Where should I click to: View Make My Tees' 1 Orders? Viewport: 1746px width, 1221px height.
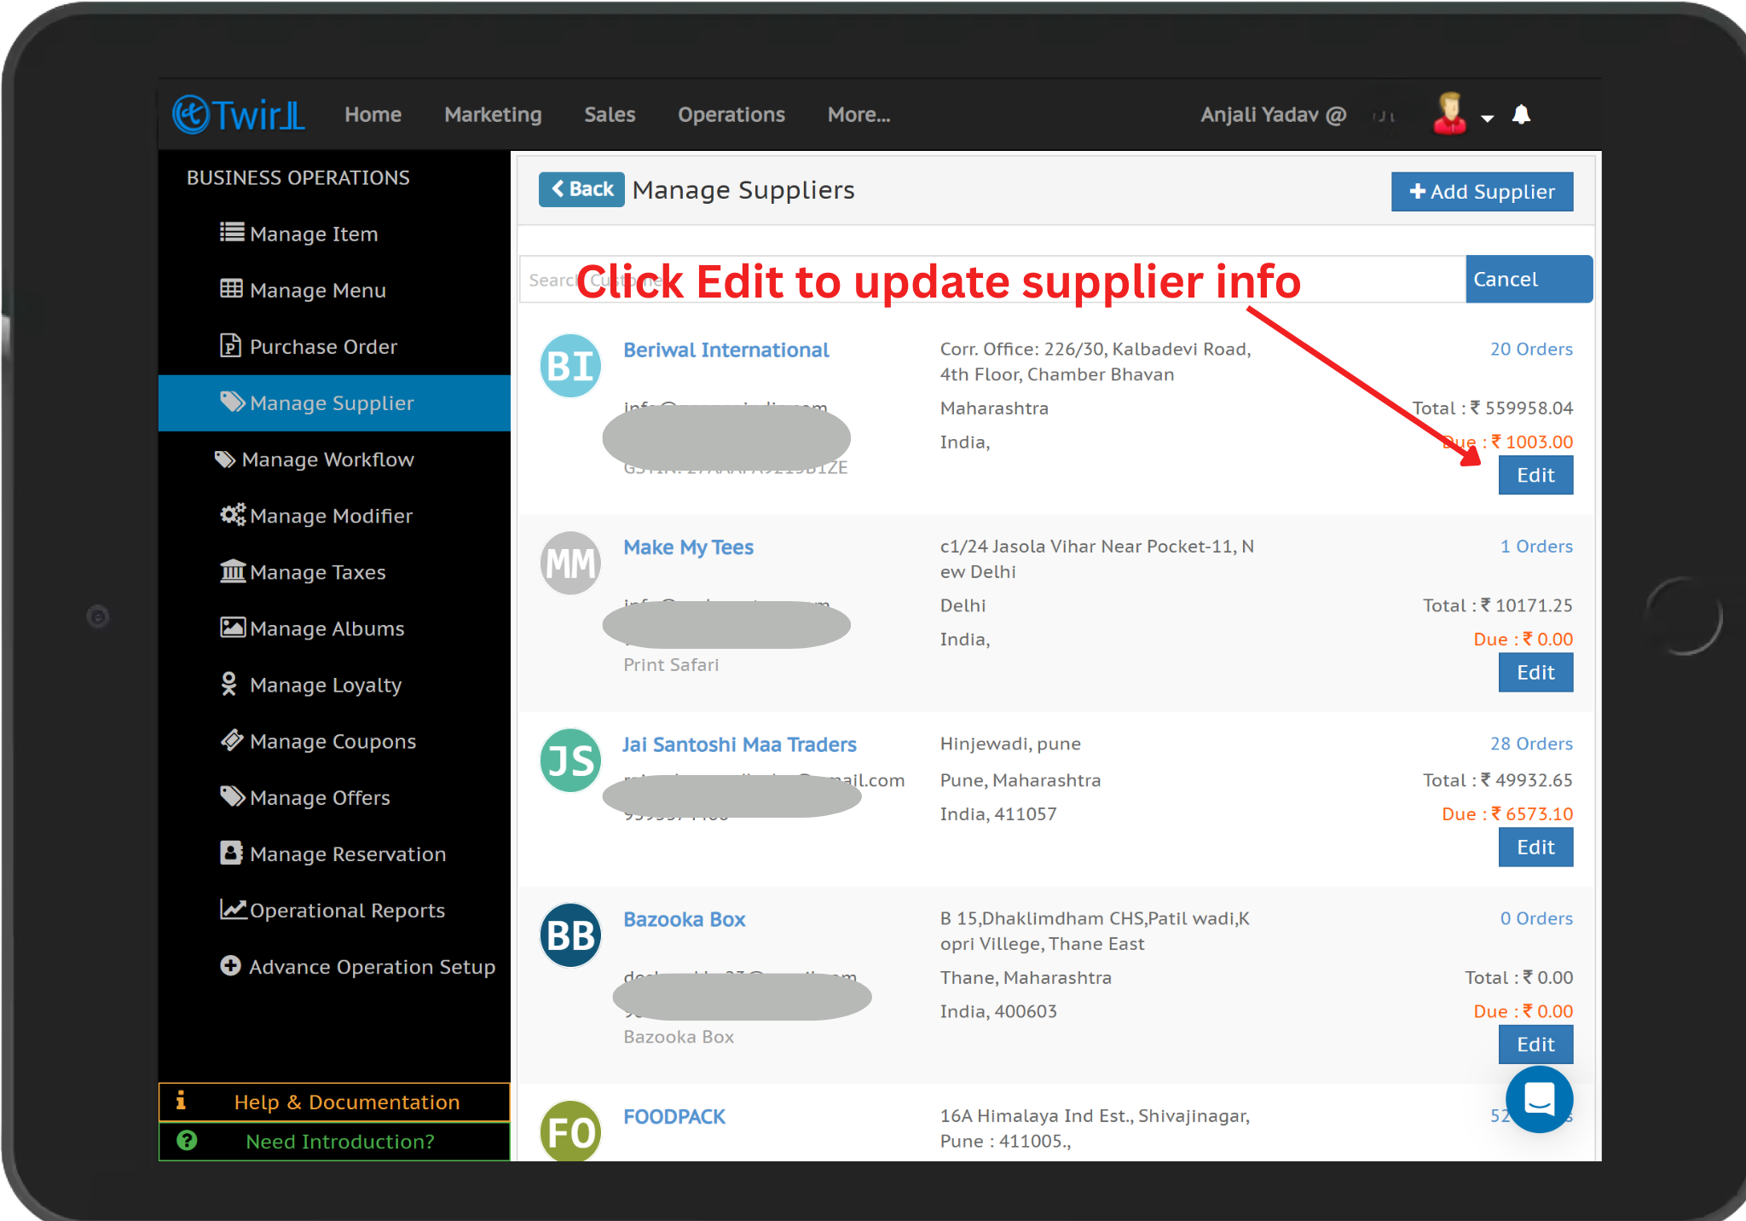(x=1536, y=546)
